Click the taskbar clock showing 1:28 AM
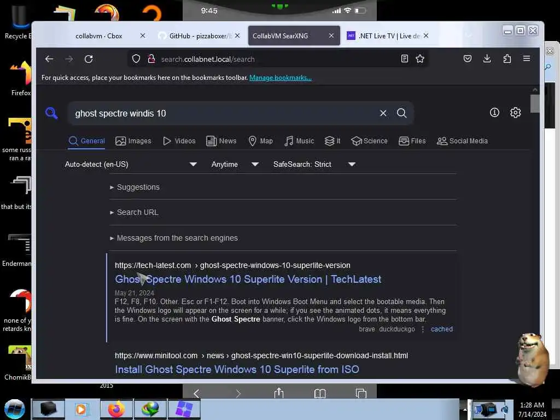 point(532,409)
